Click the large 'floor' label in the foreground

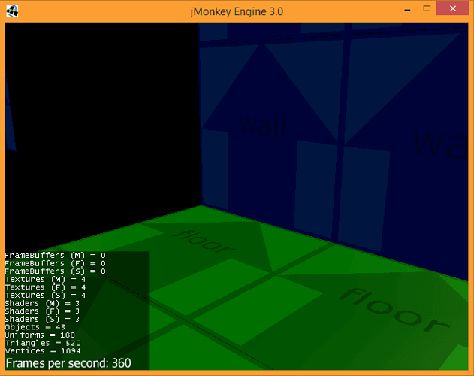[x=395, y=311]
